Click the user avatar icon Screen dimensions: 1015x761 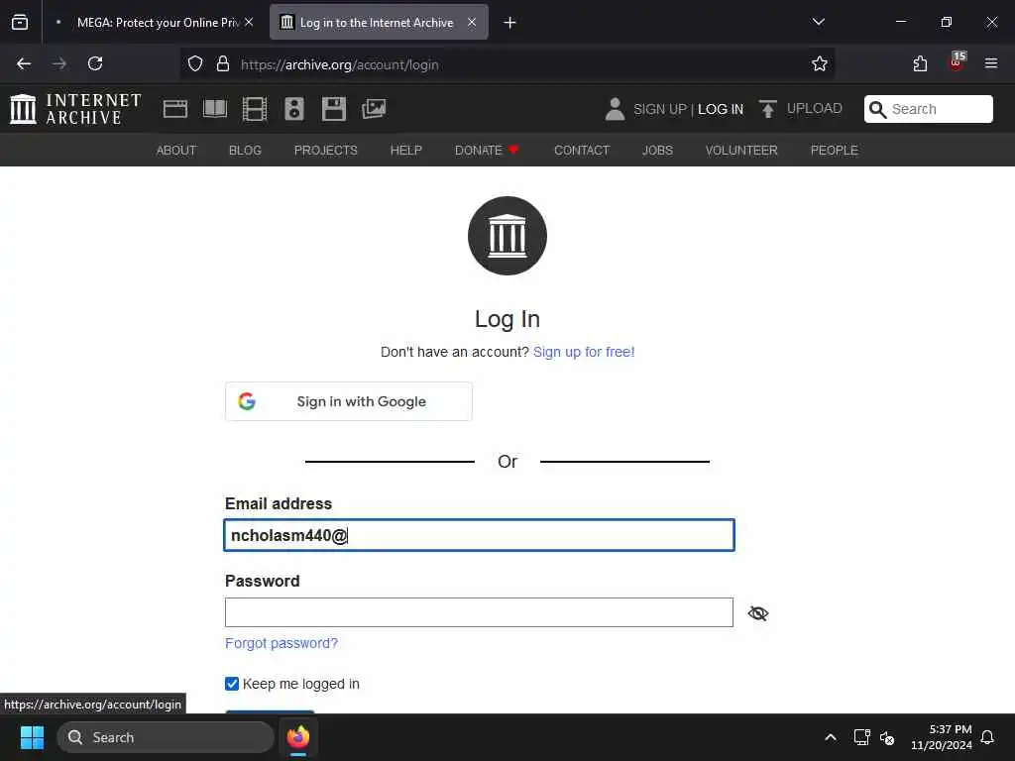pyautogui.click(x=615, y=109)
